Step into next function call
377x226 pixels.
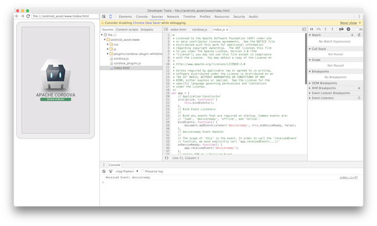[x=325, y=29]
